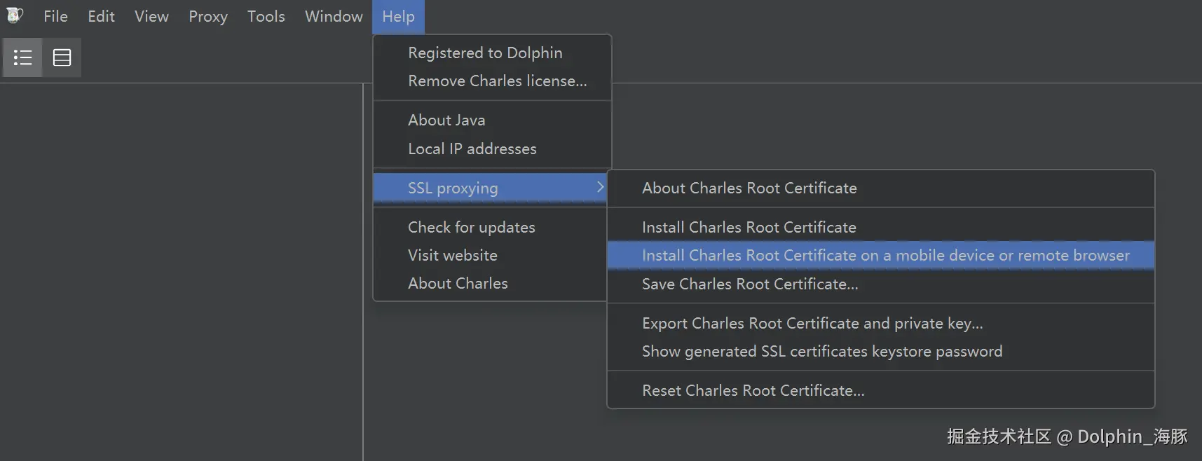This screenshot has width=1202, height=461.
Task: Choose Install Charles Root Certificate
Action: (880, 227)
